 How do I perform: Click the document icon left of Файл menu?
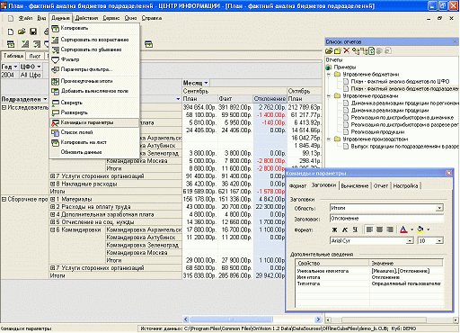11,18
